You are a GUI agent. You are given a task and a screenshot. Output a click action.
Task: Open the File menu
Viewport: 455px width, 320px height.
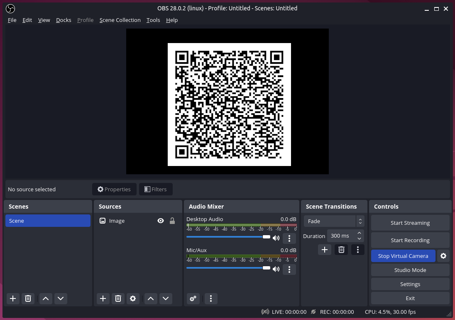point(12,20)
